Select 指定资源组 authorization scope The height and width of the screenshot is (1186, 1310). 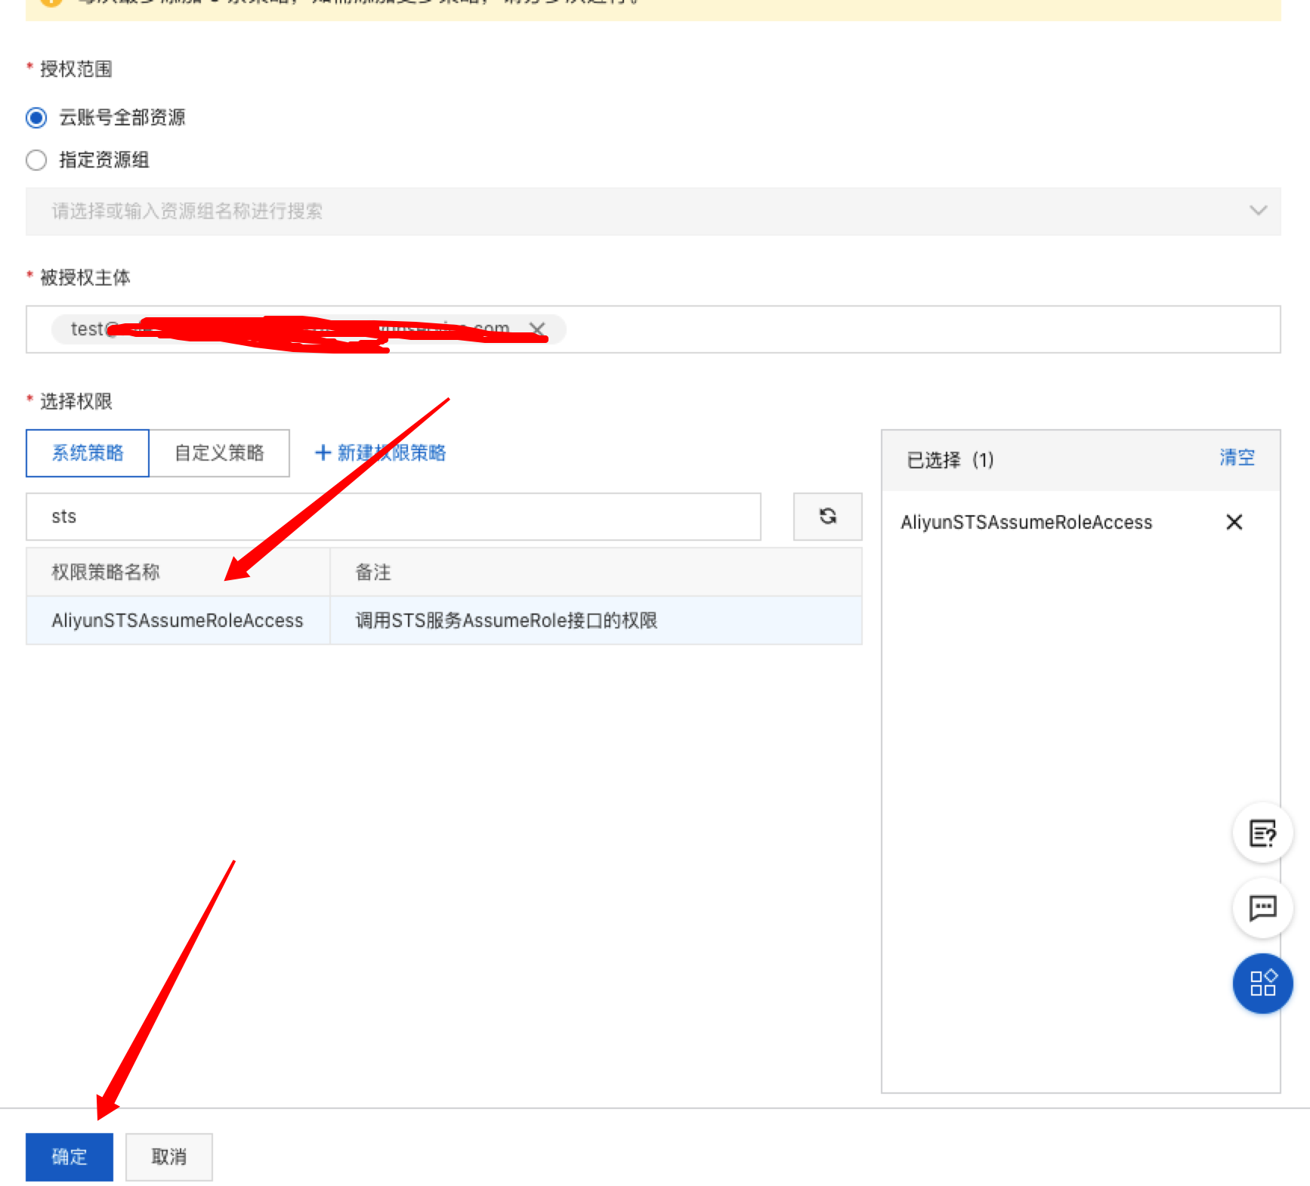point(36,160)
